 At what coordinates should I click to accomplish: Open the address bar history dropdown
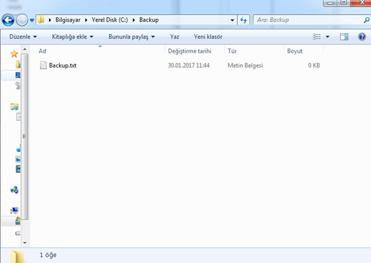click(232, 20)
